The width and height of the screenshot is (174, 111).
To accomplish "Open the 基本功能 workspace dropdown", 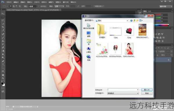I will pyautogui.click(x=166, y=6).
